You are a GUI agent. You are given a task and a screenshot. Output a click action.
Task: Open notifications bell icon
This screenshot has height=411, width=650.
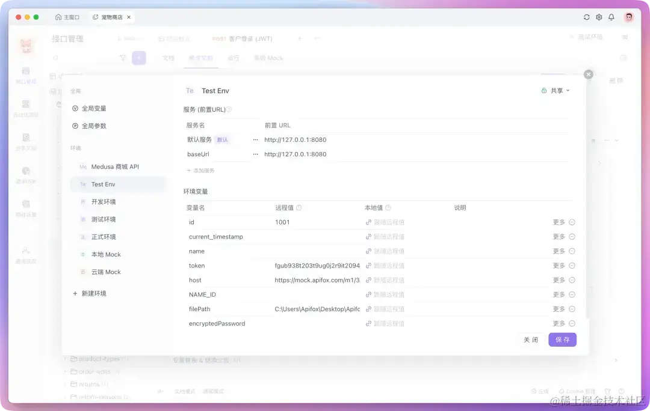611,17
